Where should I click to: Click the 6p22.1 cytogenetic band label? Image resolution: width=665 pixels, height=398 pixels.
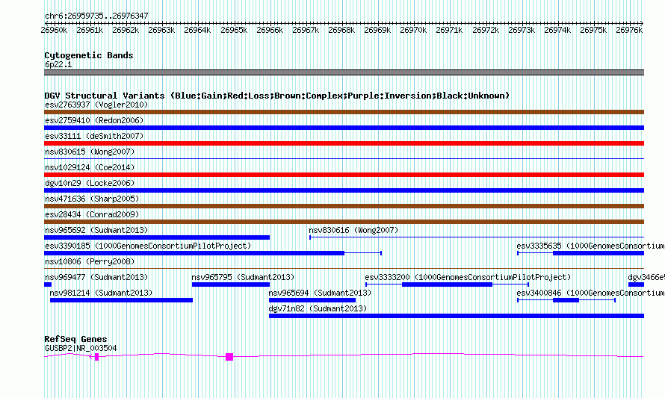(x=58, y=64)
